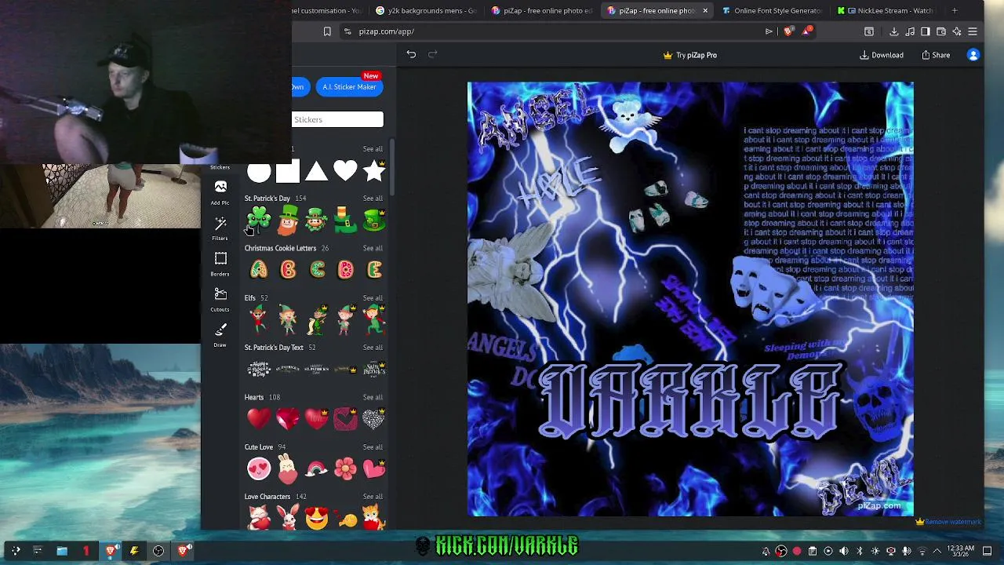Open the taskbar clock showing 12:33 AM

click(x=961, y=551)
